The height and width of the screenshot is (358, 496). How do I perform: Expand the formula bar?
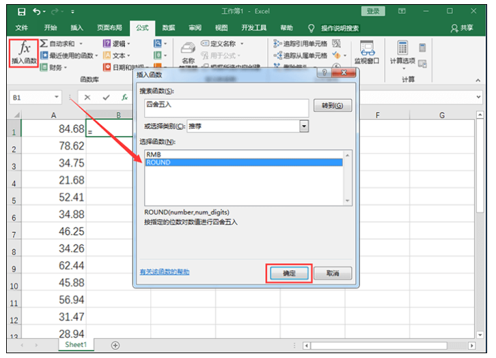pyautogui.click(x=479, y=97)
